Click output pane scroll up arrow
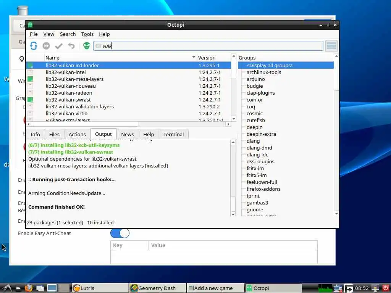 [233, 142]
